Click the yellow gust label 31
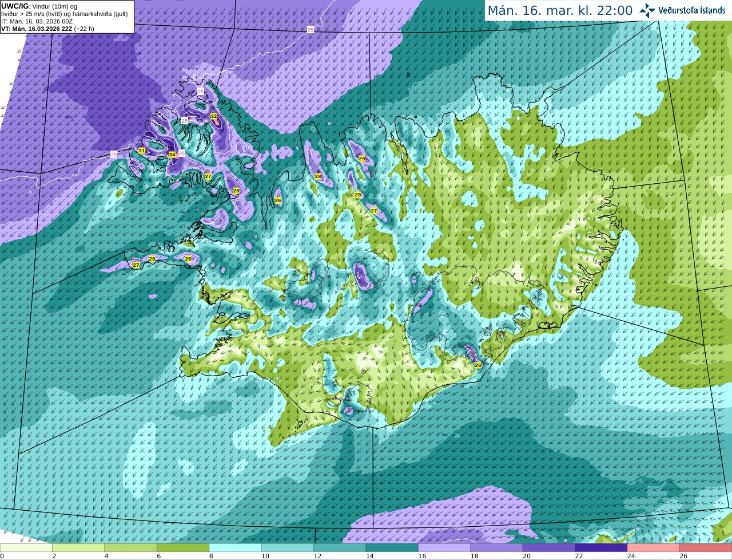 (142, 151)
